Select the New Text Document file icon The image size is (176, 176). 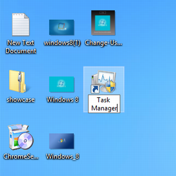[x=21, y=25]
